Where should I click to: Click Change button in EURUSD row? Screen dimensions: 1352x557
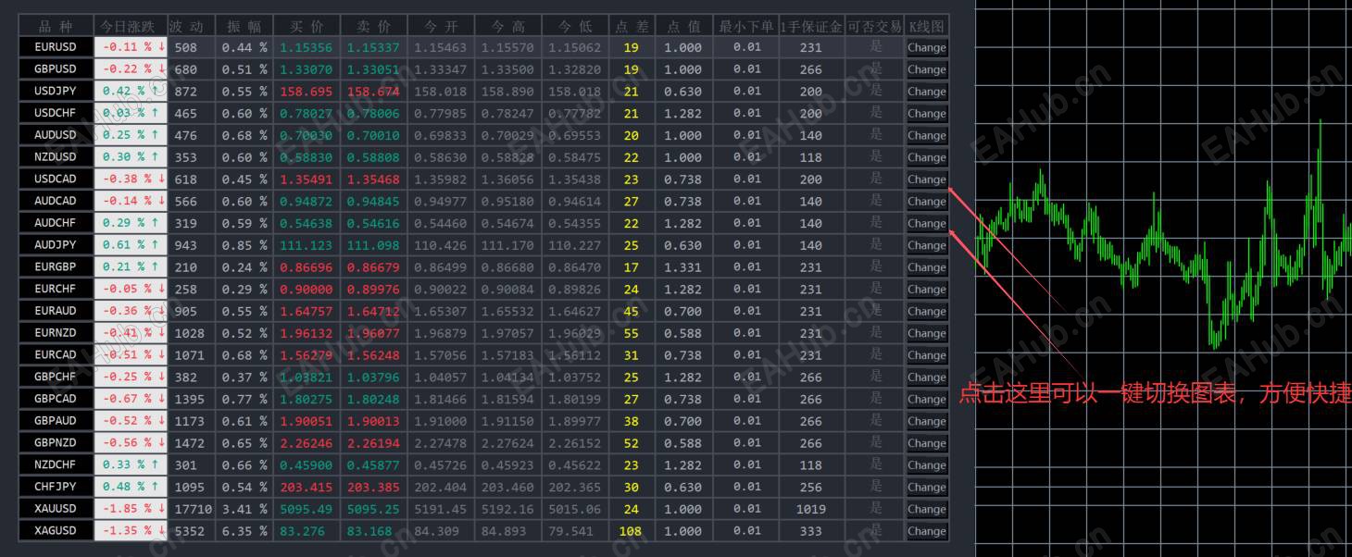(926, 47)
